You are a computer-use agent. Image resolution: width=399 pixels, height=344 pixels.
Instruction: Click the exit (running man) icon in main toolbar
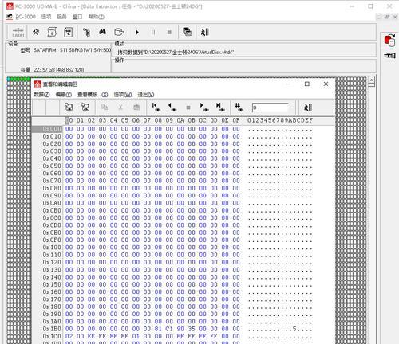(x=204, y=33)
